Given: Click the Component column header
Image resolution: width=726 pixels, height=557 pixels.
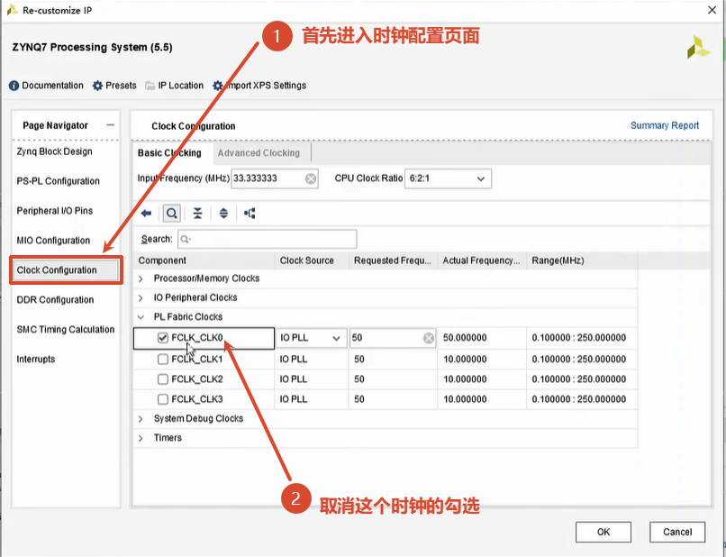Looking at the screenshot, I should [204, 260].
